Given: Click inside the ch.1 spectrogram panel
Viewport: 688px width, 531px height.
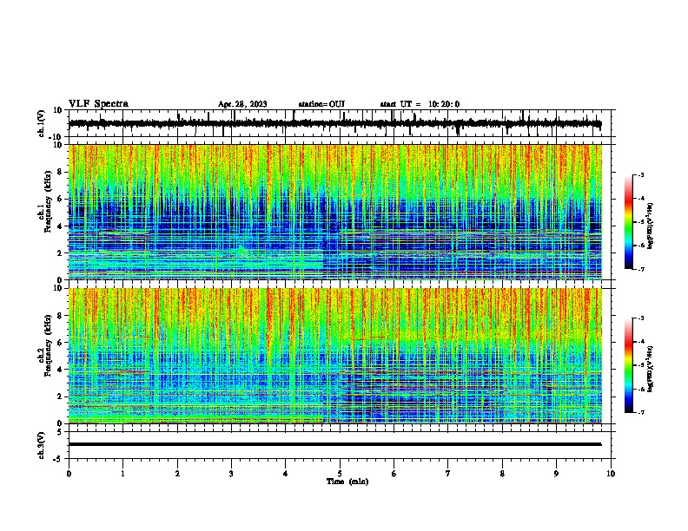Looking at the screenshot, I should pyautogui.click(x=335, y=212).
